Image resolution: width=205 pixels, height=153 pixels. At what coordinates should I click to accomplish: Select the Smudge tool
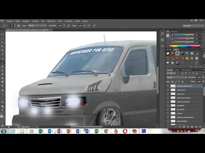pyautogui.click(x=2, y=82)
